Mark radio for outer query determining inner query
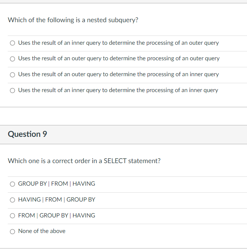The image size is (247, 250). tap(13, 75)
